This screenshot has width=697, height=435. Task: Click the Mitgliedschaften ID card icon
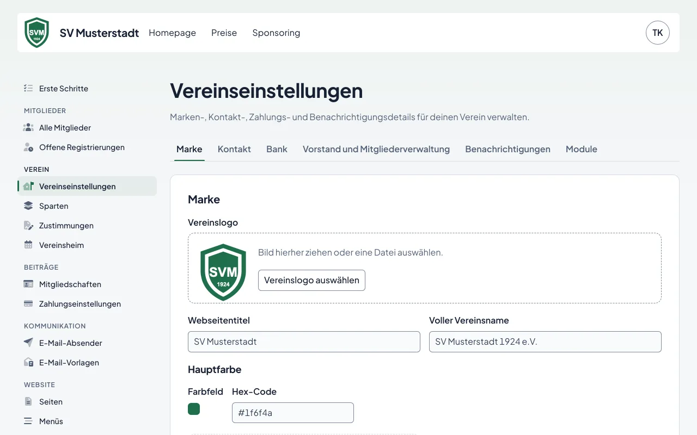(28, 284)
